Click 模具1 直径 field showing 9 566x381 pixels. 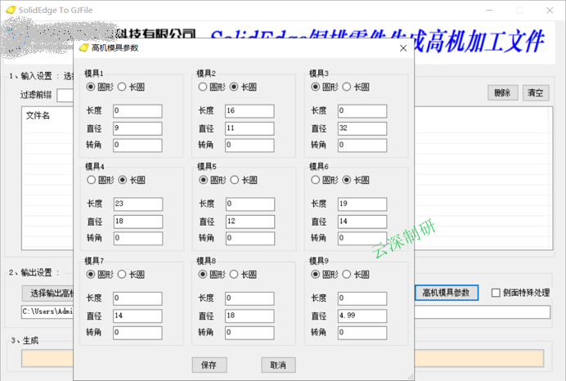137,128
